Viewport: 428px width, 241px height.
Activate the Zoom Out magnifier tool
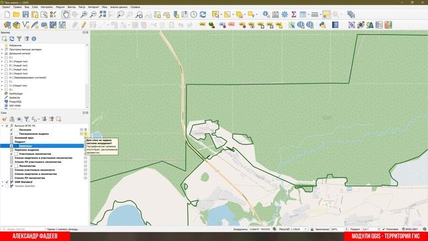click(x=93, y=15)
